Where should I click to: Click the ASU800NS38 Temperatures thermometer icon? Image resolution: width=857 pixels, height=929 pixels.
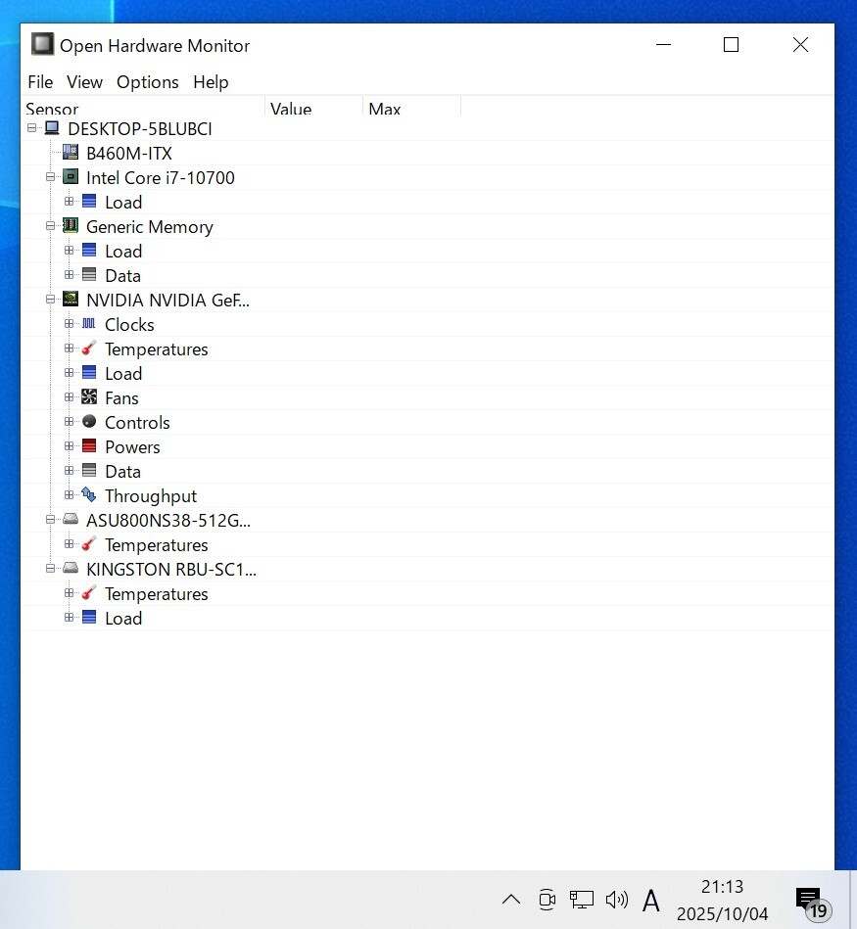coord(89,543)
